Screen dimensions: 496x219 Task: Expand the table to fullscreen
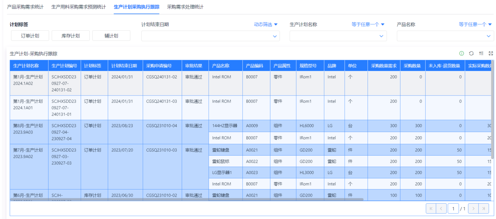(491, 54)
